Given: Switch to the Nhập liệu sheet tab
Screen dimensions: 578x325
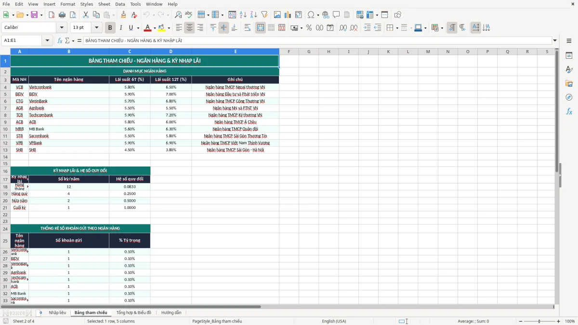Looking at the screenshot, I should click(x=57, y=312).
